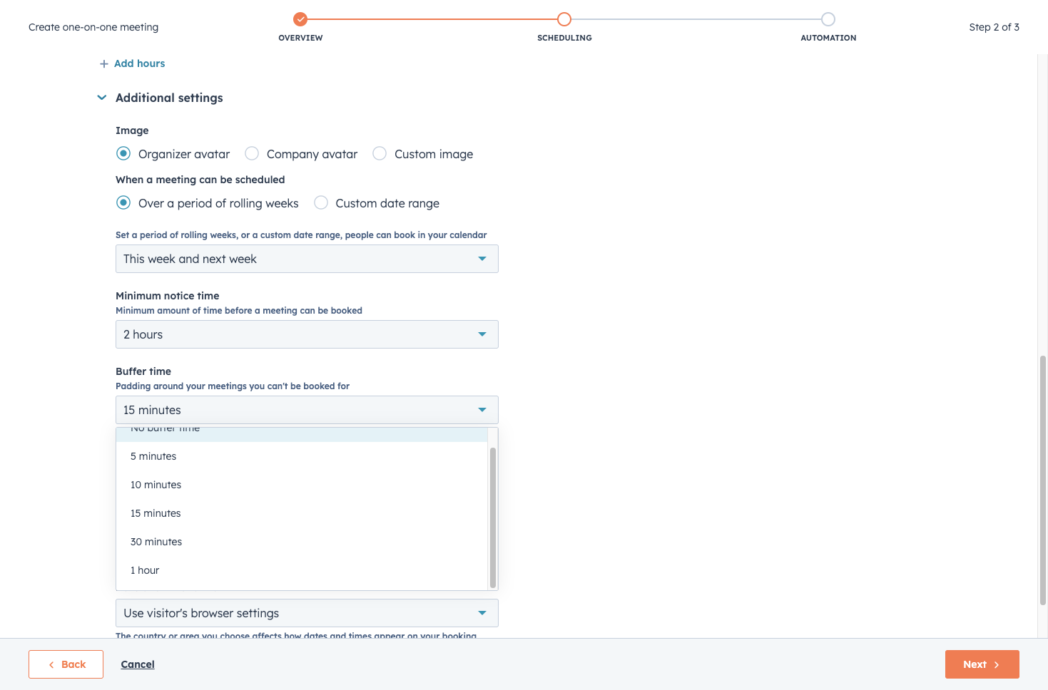Click the AUTOMATION step label

(828, 38)
